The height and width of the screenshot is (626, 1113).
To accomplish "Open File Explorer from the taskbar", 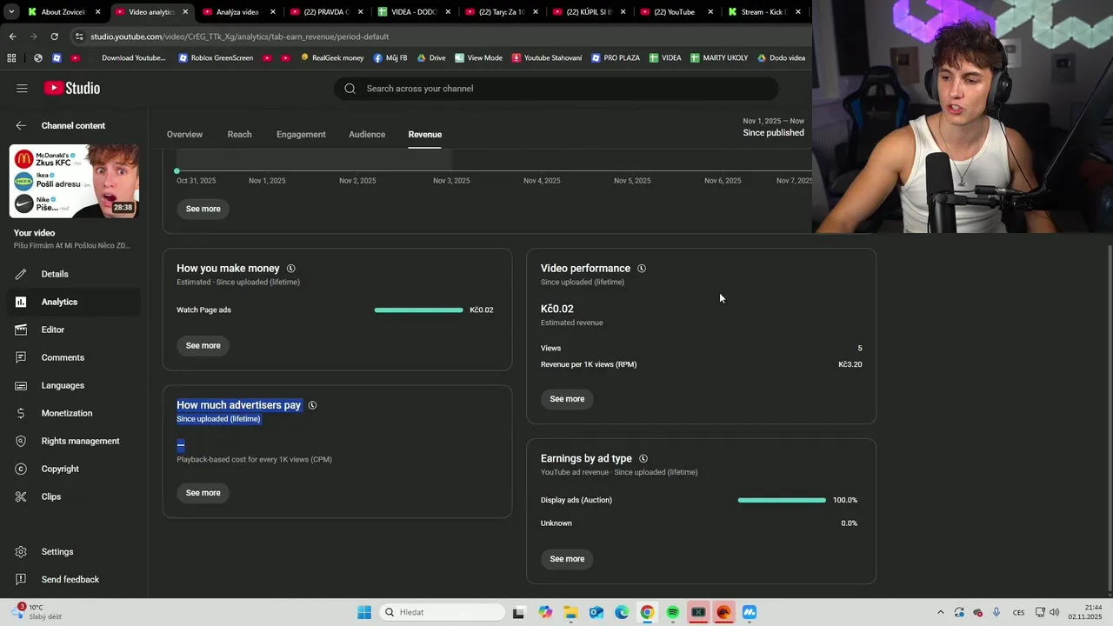I will [x=570, y=612].
